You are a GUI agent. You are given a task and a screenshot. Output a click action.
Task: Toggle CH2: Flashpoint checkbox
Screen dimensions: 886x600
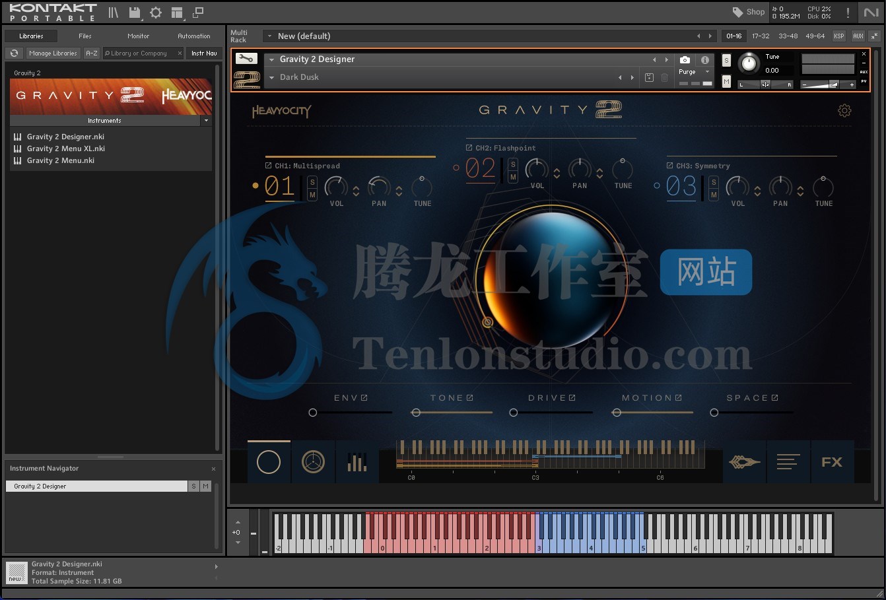pos(469,148)
